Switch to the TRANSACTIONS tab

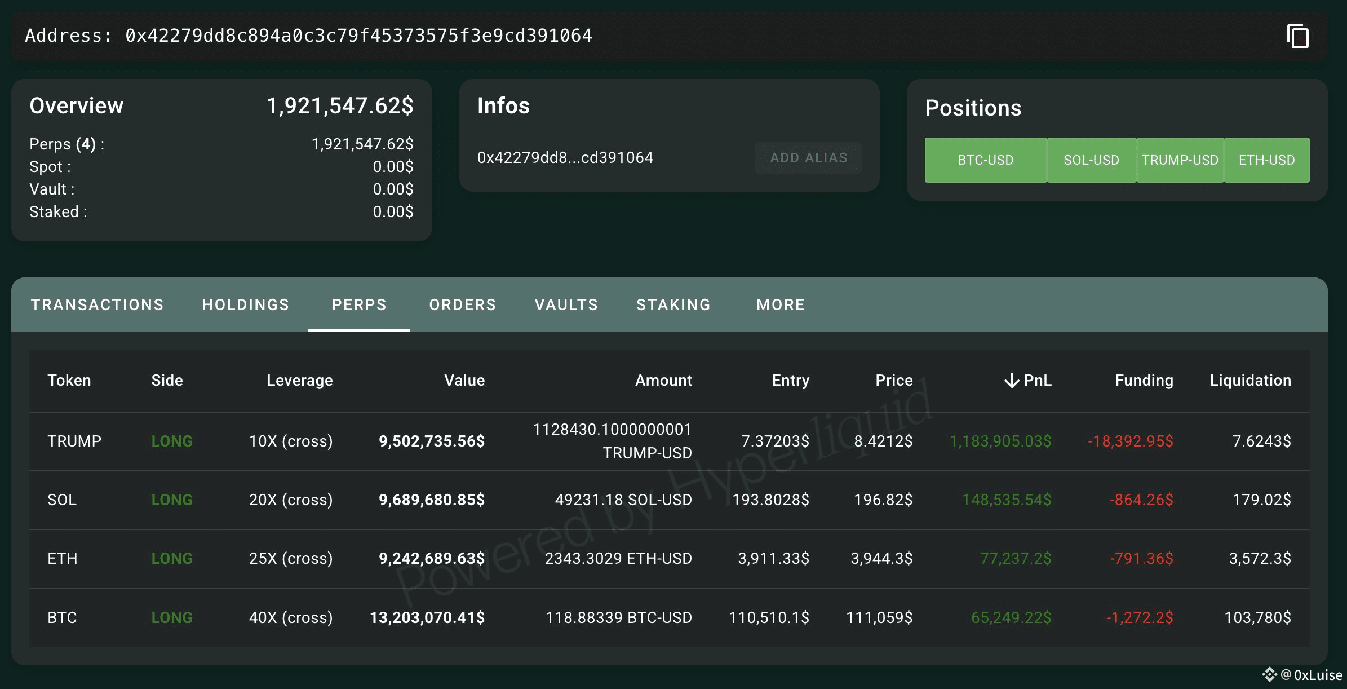[x=97, y=305]
